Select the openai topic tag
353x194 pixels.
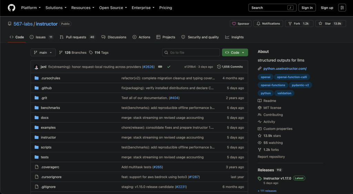(x=265, y=77)
